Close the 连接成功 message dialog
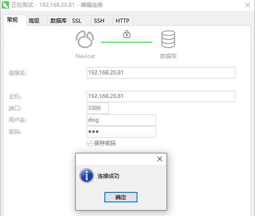255x216 pixels. (x=160, y=159)
